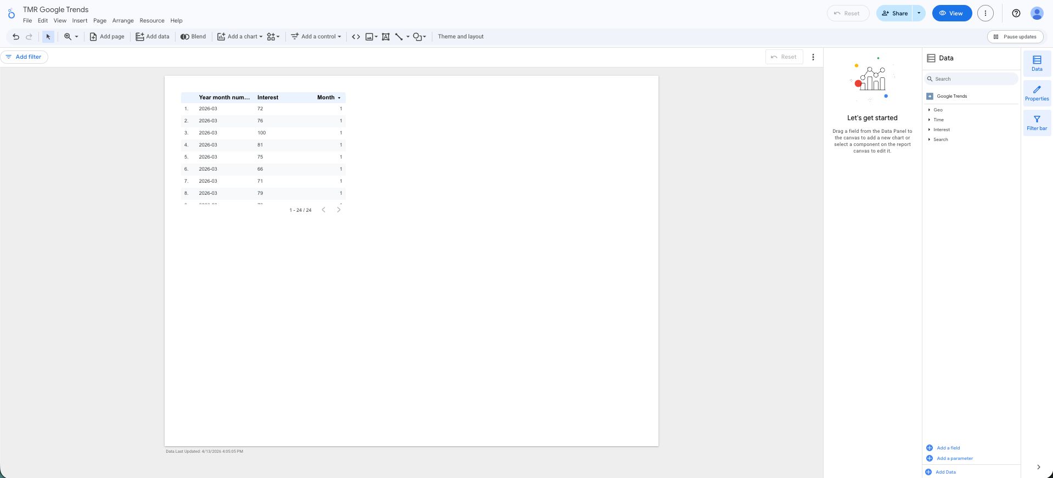The height and width of the screenshot is (478, 1053).
Task: Open the Add a chart dropdown
Action: click(240, 37)
